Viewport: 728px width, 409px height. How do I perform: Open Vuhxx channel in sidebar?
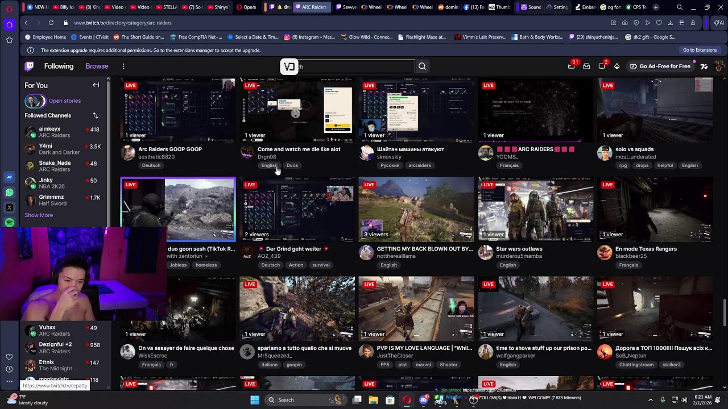click(x=63, y=331)
